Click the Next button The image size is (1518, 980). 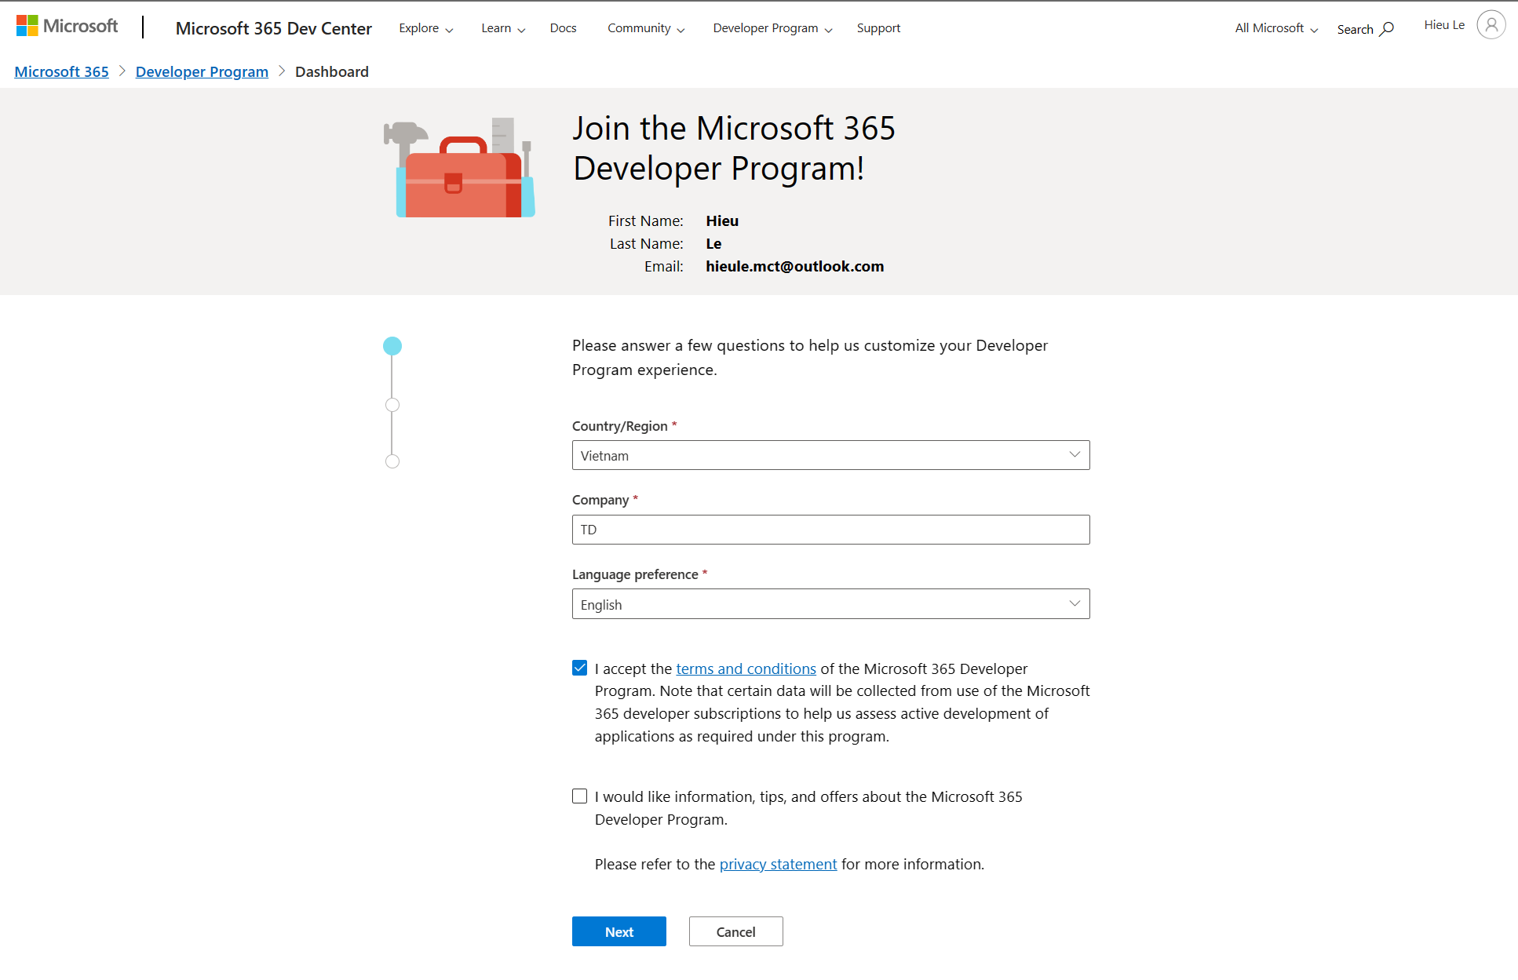[619, 931]
